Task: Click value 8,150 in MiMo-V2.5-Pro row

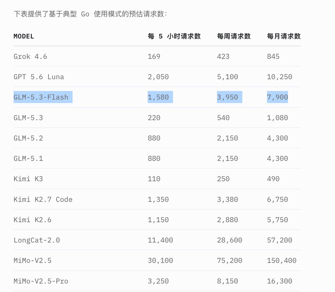Action: point(227,281)
